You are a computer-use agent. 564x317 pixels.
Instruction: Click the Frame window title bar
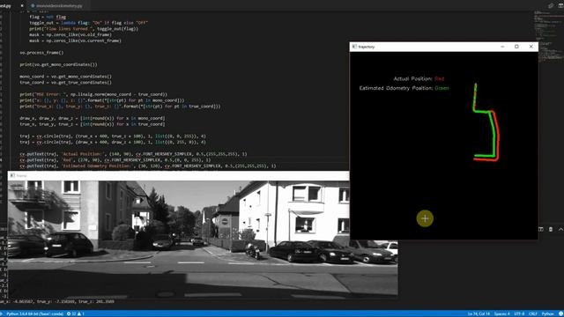click(178, 176)
